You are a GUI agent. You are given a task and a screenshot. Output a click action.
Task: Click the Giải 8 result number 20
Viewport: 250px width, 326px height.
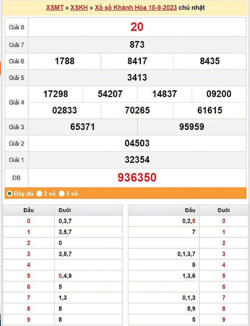click(137, 27)
